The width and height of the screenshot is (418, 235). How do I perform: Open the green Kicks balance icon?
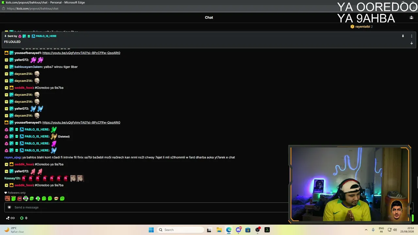pyautogui.click(x=22, y=218)
